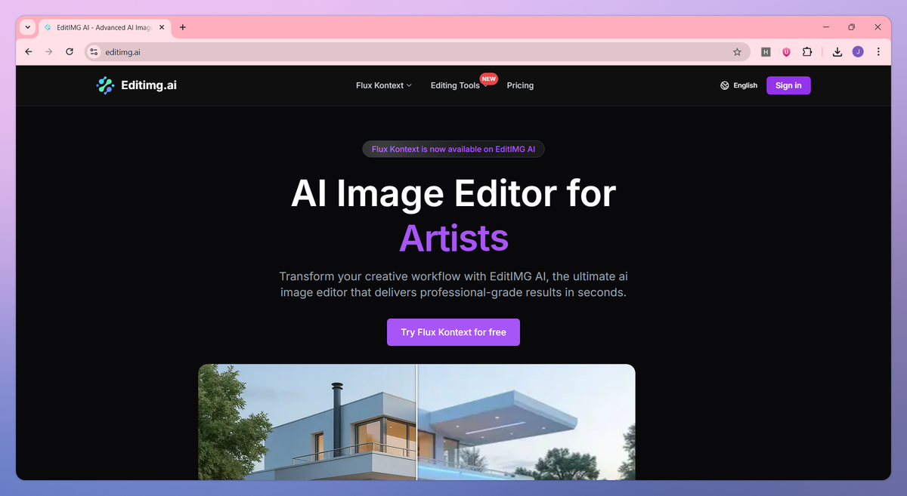Reload the page with the refresh icon
The width and height of the screenshot is (907, 496).
pyautogui.click(x=70, y=52)
